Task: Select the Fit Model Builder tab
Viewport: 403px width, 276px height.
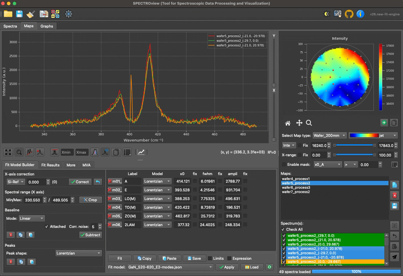Action: pyautogui.click(x=20, y=165)
